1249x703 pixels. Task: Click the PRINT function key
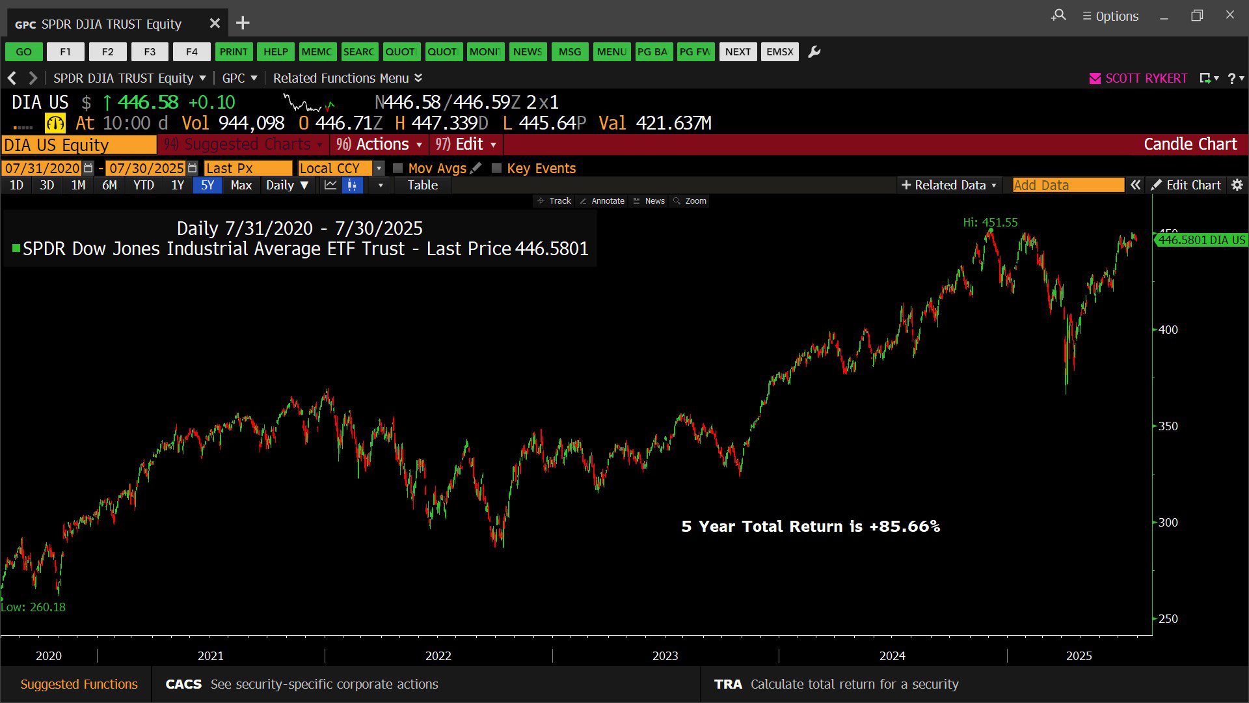point(233,51)
